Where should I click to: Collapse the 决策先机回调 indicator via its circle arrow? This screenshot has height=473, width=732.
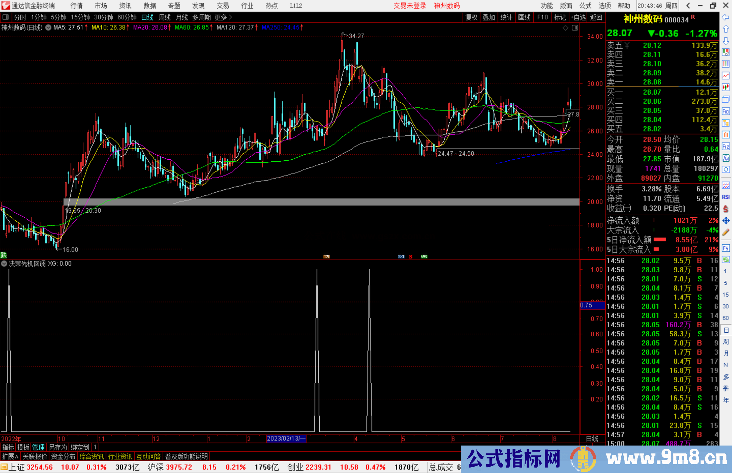tap(4, 263)
